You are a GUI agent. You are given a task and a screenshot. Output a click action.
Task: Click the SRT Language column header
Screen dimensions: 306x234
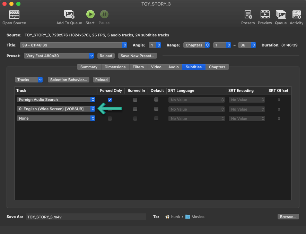click(x=196, y=90)
